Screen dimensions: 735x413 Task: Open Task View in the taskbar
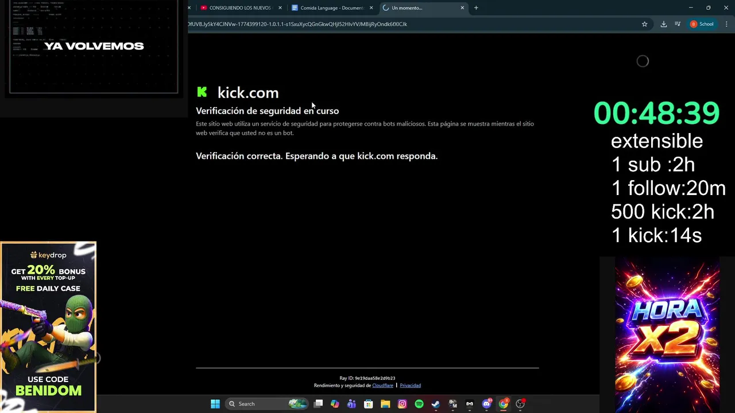318,404
